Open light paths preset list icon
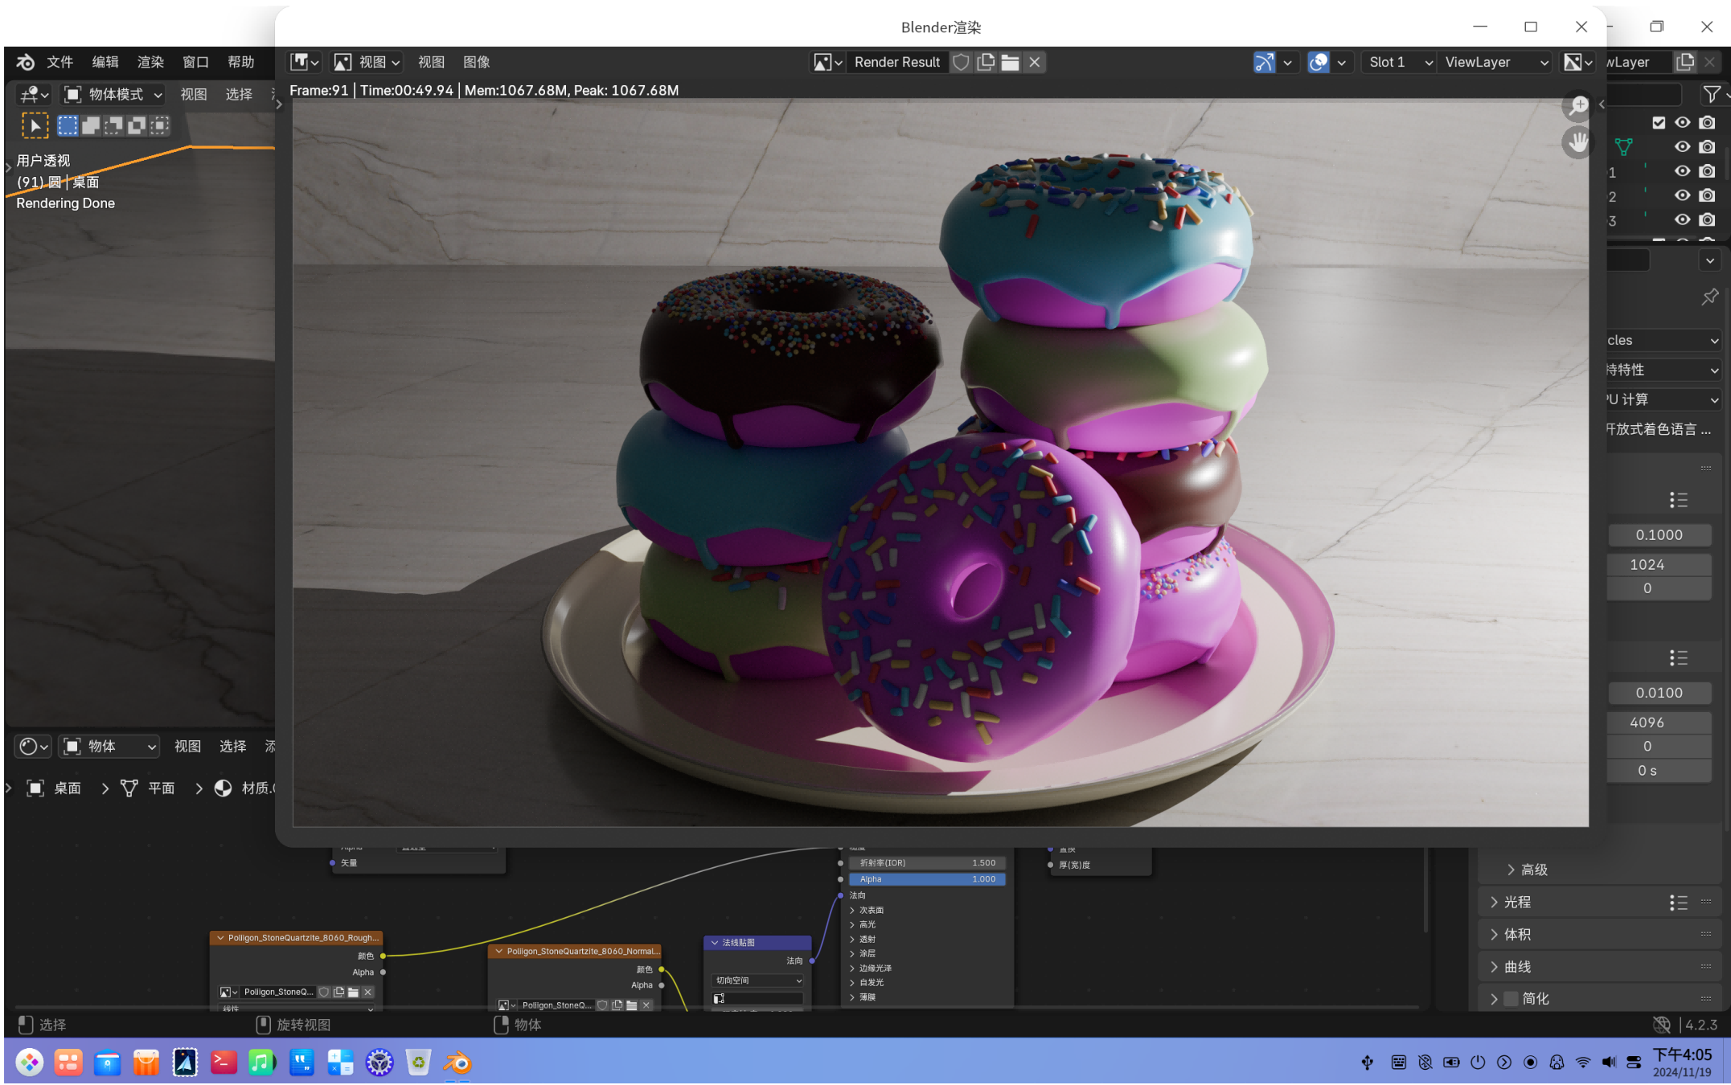The width and height of the screenshot is (1731, 1085). [x=1679, y=903]
